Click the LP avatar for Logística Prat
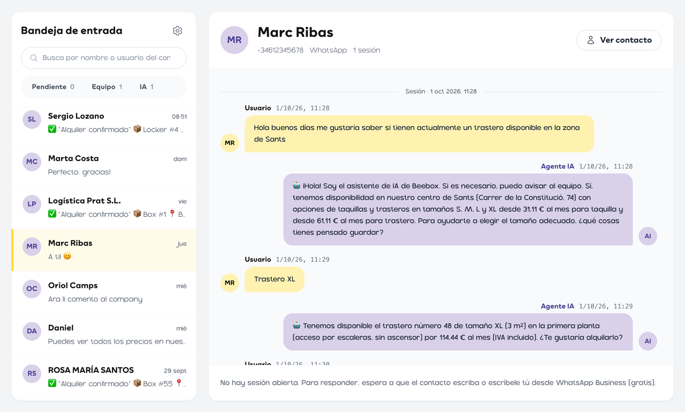Image resolution: width=685 pixels, height=412 pixels. 32,204
